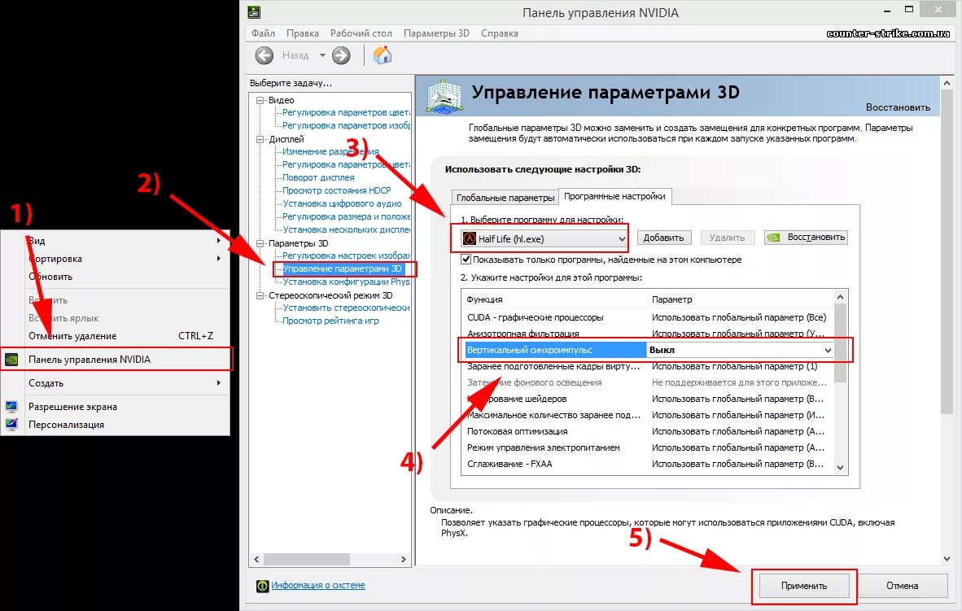Collapse the Параметры 3D tree node
Image resolution: width=962 pixels, height=611 pixels.
pos(260,243)
